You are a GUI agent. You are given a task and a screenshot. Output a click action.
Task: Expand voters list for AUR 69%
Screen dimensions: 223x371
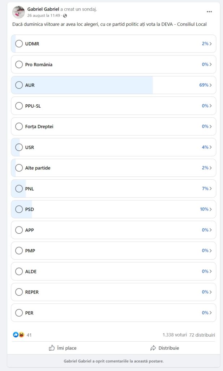[x=205, y=85]
